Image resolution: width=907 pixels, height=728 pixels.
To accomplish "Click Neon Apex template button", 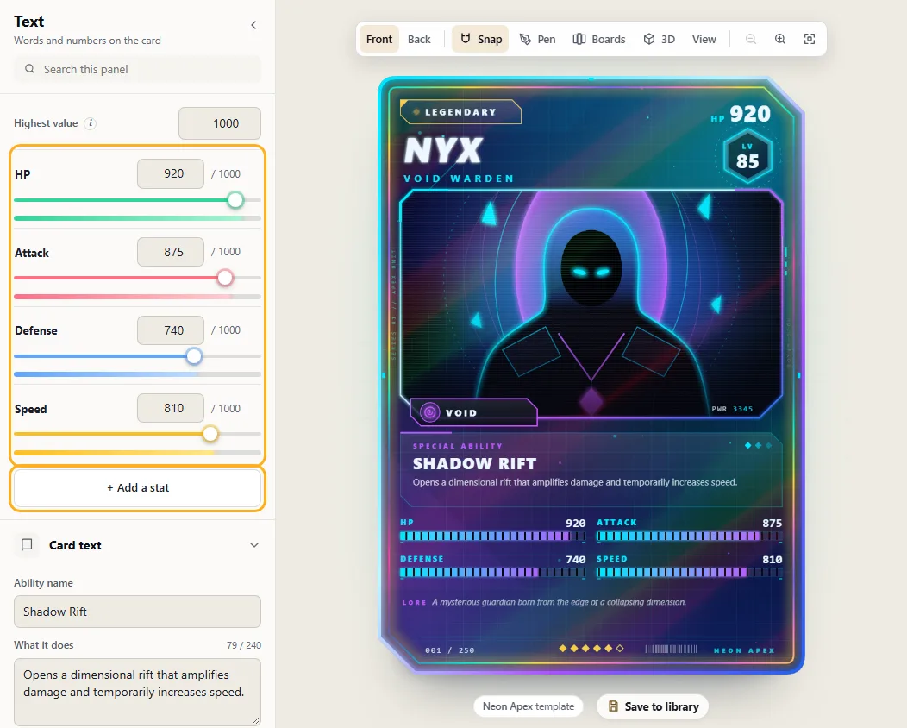I will coord(529,706).
